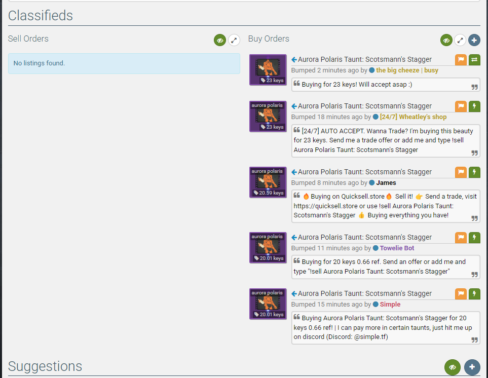Report James listing flag
488x378 pixels.
[461, 172]
